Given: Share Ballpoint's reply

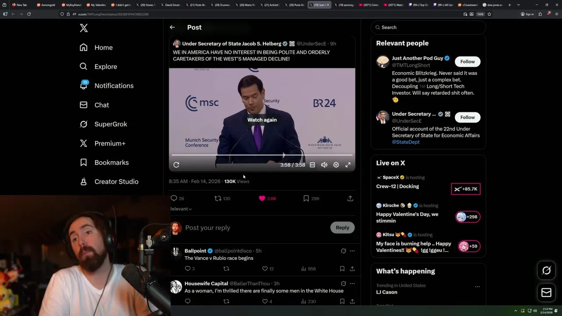Looking at the screenshot, I should click(352, 269).
